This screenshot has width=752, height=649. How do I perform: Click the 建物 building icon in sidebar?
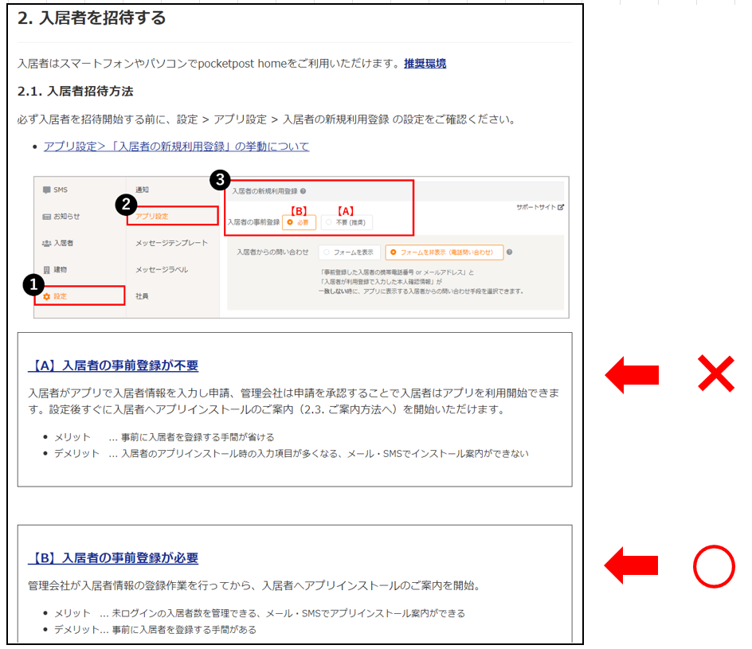click(x=47, y=269)
